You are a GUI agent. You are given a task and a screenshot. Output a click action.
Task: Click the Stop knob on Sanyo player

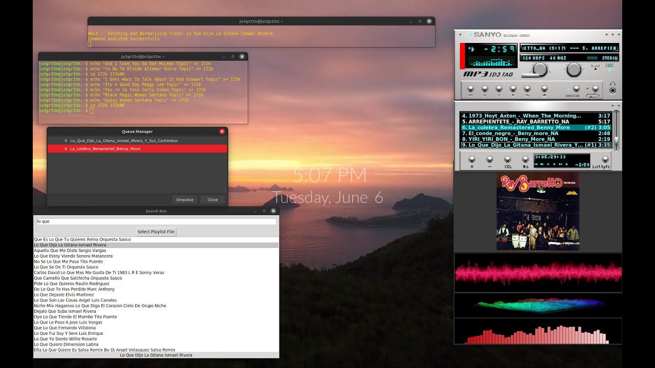pyautogui.click(x=513, y=88)
